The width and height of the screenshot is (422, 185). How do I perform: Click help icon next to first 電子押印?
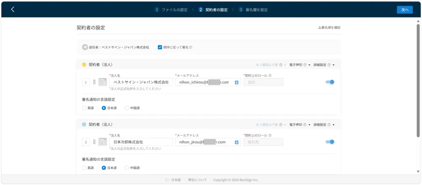point(305,65)
